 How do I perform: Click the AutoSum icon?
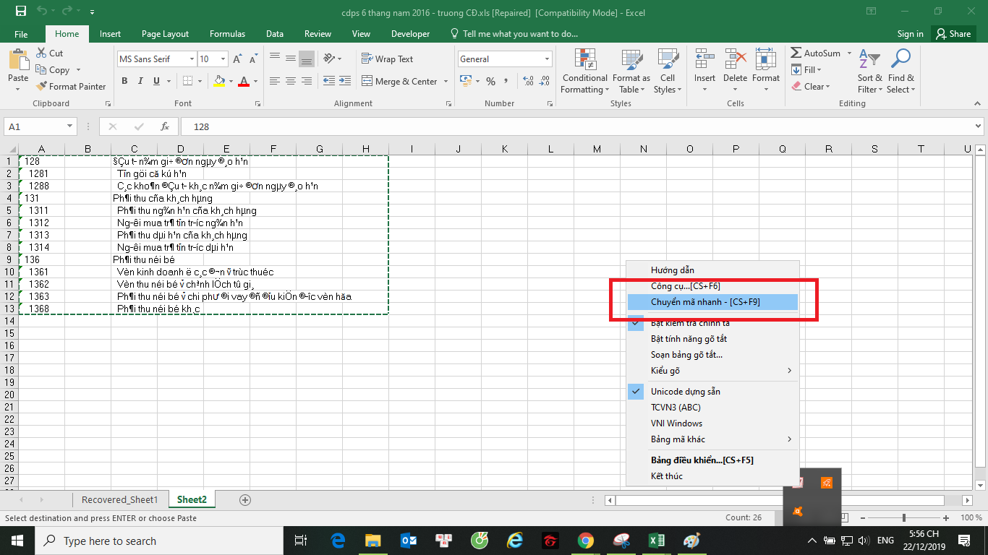point(800,53)
